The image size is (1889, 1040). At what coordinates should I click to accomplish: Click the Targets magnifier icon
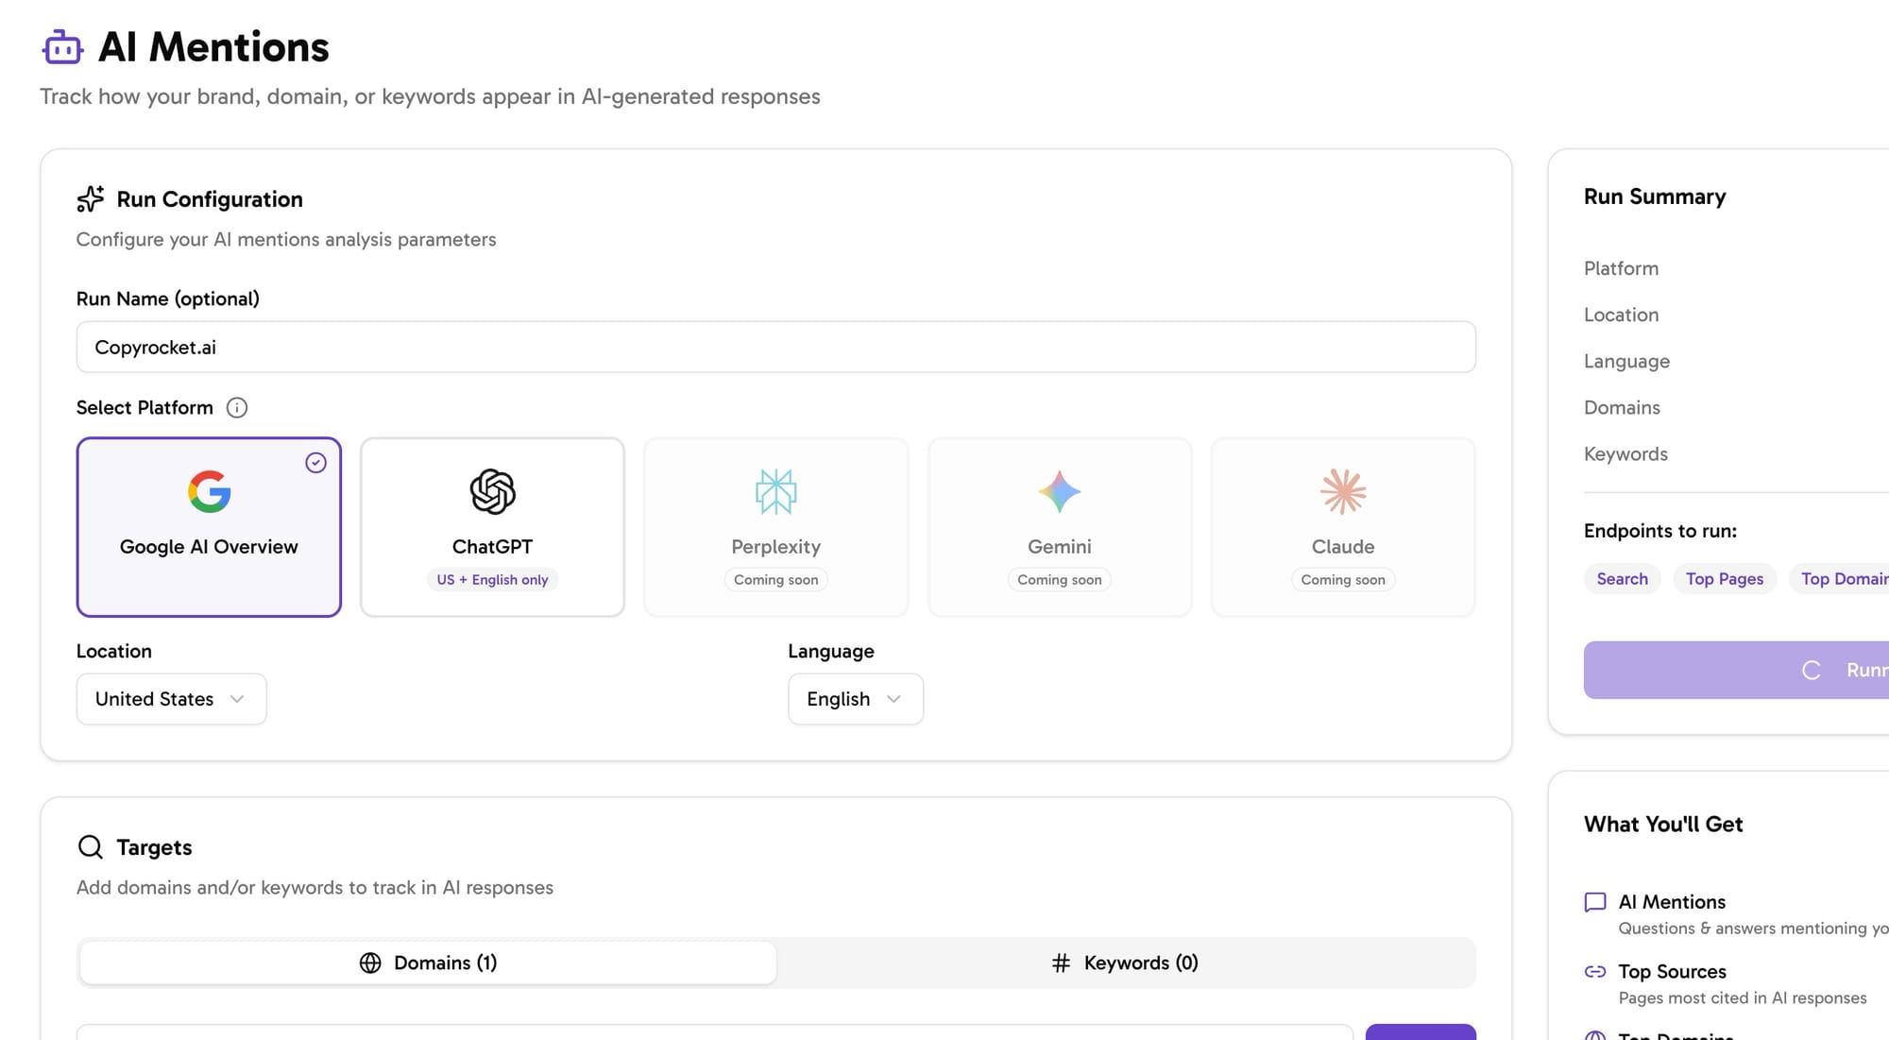(x=91, y=847)
